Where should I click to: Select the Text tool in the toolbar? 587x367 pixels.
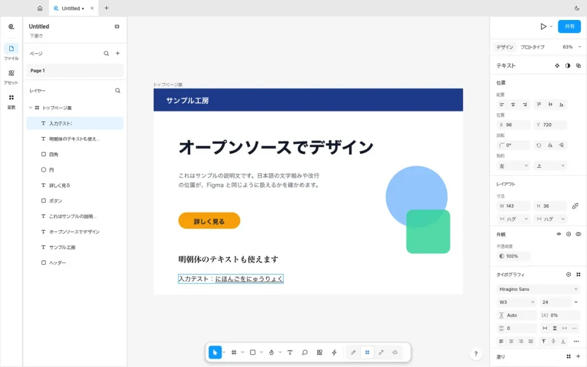tap(289, 353)
